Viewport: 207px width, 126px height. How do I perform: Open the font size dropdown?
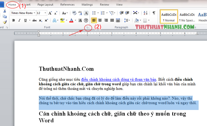(x=45, y=13)
